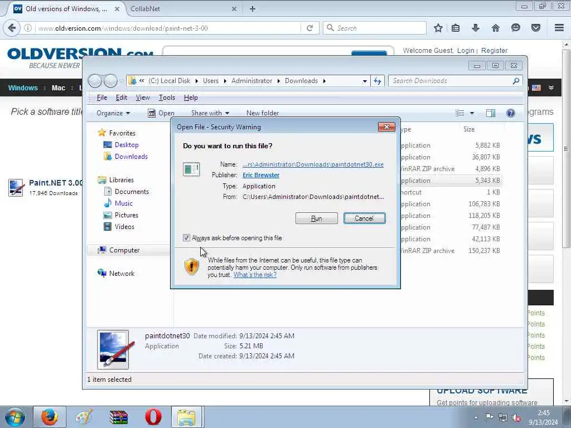Click the Search Downloads input field
The image size is (571, 428).
tap(451, 81)
